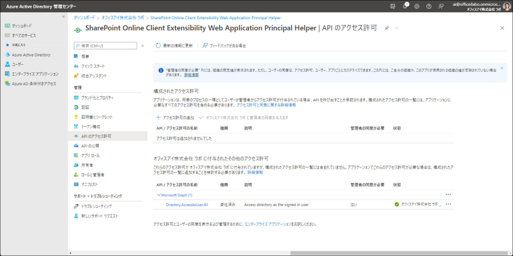The image size is (513, 256).
Task: Select マニフェスト menu item
Action: pos(89,184)
